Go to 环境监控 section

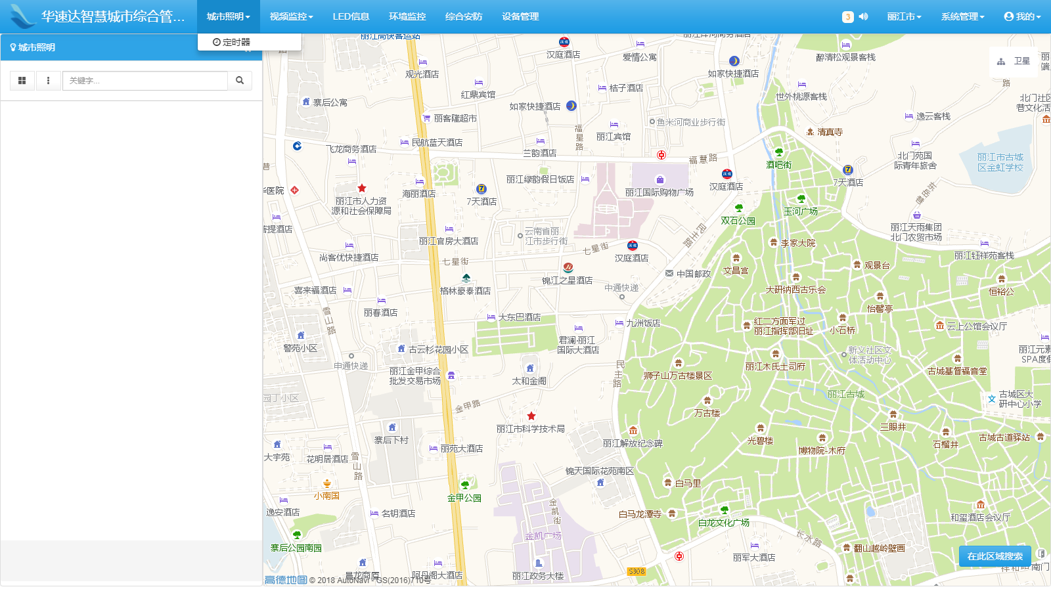pos(407,16)
